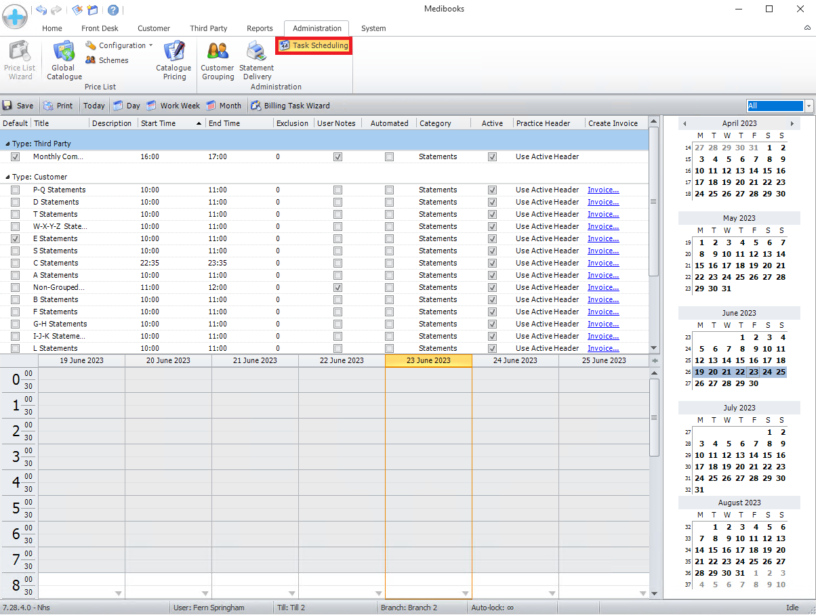This screenshot has height=615, width=816.
Task: Click the Save toolbar icon
Action: point(18,106)
